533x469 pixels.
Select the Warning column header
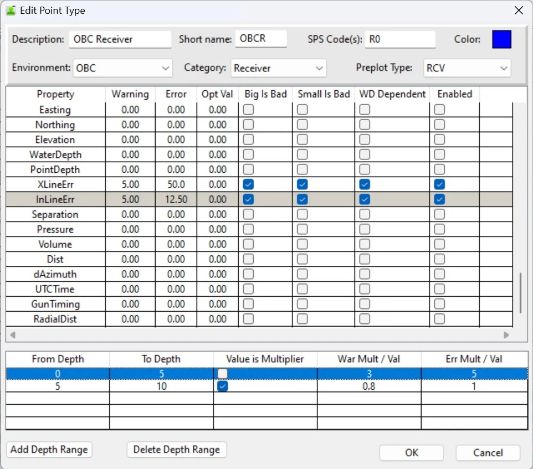pos(130,94)
